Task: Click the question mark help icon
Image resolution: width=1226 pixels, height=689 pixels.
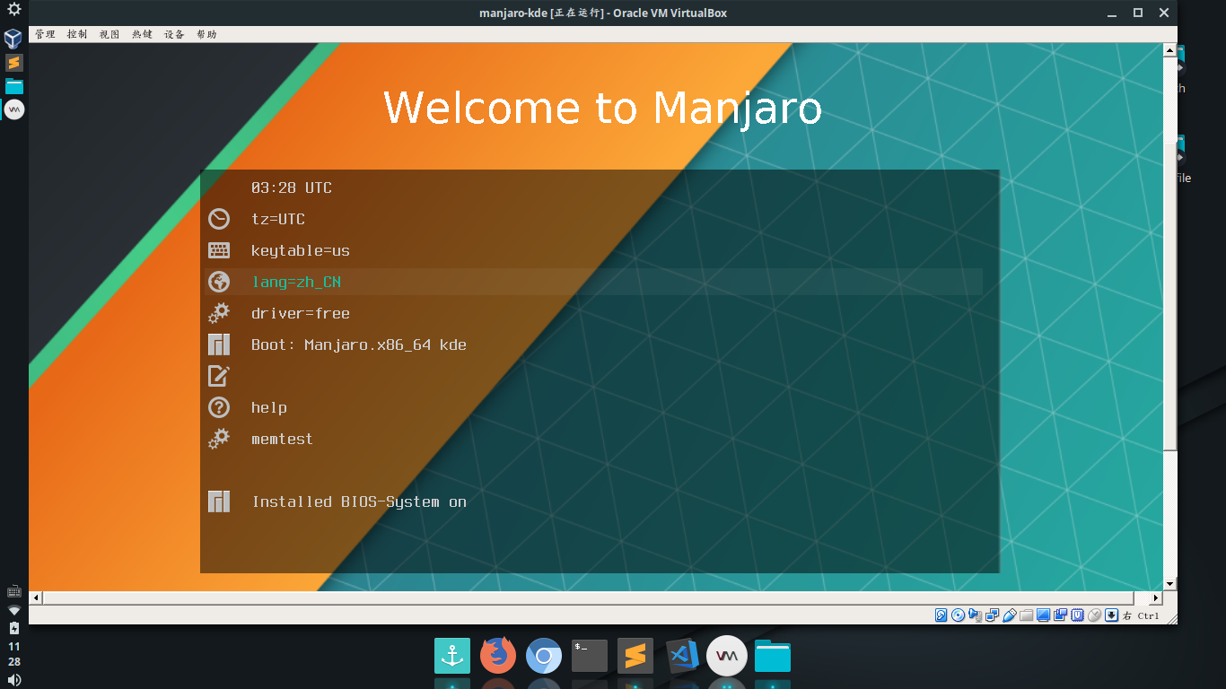Action: pyautogui.click(x=219, y=407)
